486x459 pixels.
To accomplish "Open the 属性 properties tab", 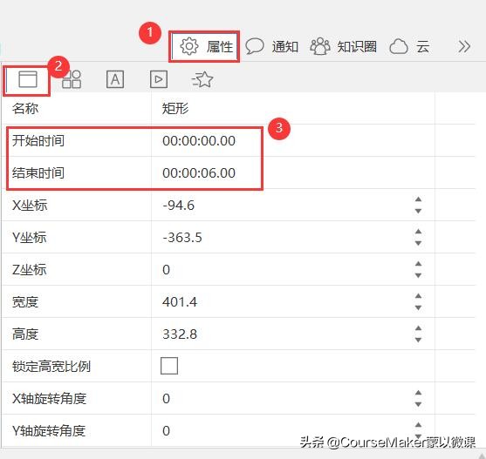I will pos(204,47).
